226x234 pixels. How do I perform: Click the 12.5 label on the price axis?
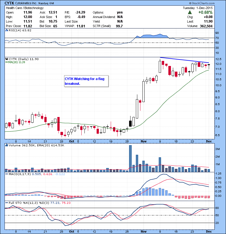point(218,59)
